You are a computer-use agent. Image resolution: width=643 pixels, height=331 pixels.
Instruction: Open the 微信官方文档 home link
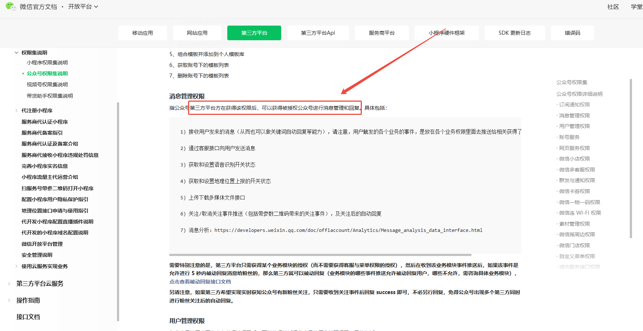(38, 7)
